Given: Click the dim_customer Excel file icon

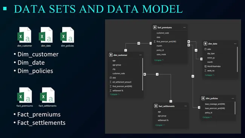Looking at the screenshot, I should tap(24, 35).
